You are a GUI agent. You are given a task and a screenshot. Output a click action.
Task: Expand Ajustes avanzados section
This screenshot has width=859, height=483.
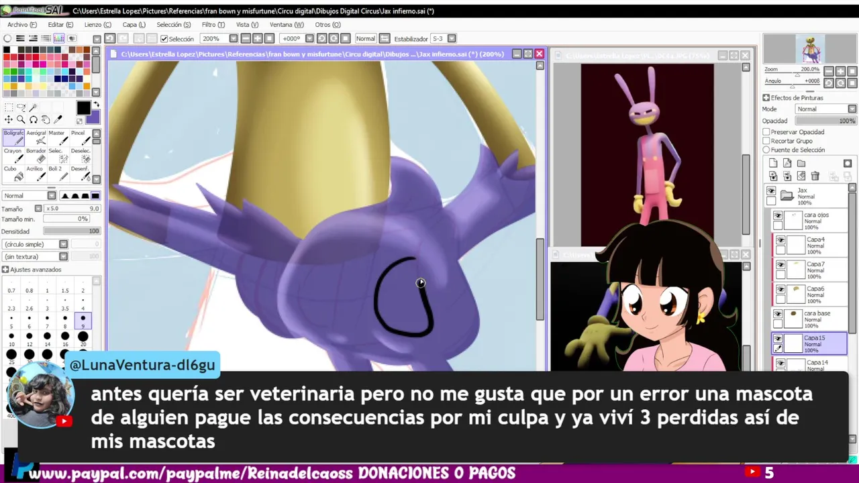[6, 270]
